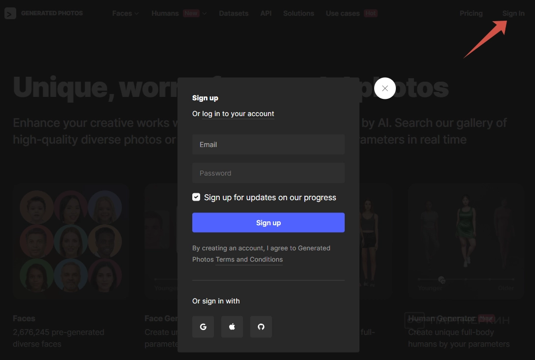Screen dimensions: 535x360
Task: Focus the Email input field
Action: pyautogui.click(x=268, y=144)
